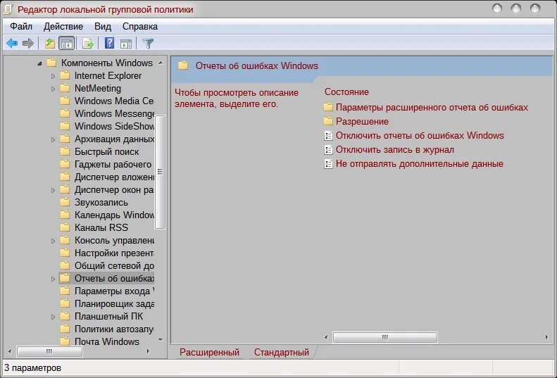Click folder icon beside Разрешение
The width and height of the screenshot is (557, 378).
(x=328, y=121)
